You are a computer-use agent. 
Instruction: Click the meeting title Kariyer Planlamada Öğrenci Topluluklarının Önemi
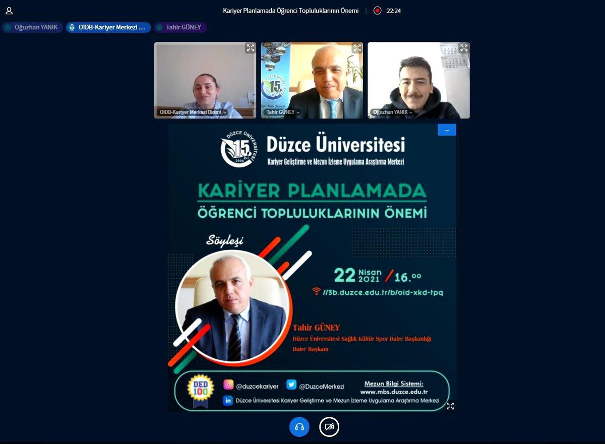[x=291, y=11]
